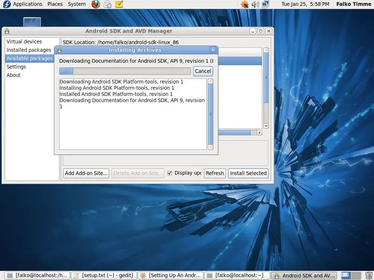Click the download progress bar
Image resolution: width=374 pixels, height=280 pixels.
coord(125,71)
